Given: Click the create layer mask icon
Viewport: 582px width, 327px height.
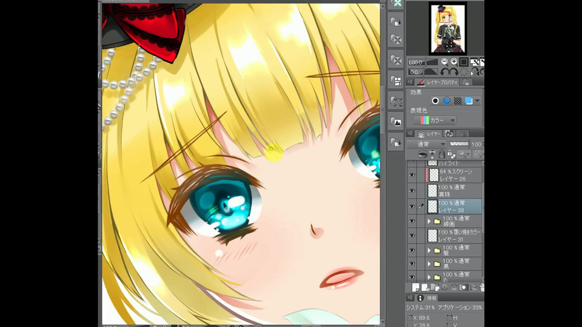Looking at the screenshot, I should [x=463, y=287].
